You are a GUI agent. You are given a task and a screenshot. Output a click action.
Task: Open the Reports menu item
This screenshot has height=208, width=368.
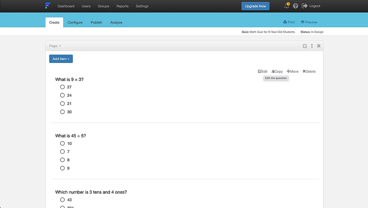(123, 6)
